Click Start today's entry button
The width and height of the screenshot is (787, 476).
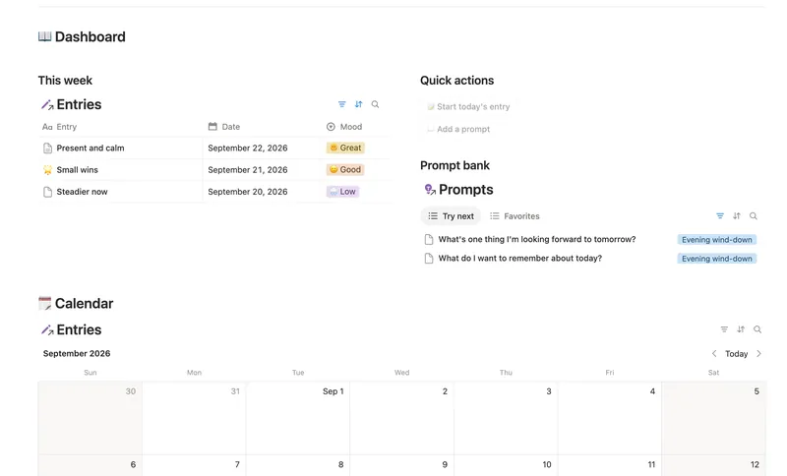pos(468,106)
